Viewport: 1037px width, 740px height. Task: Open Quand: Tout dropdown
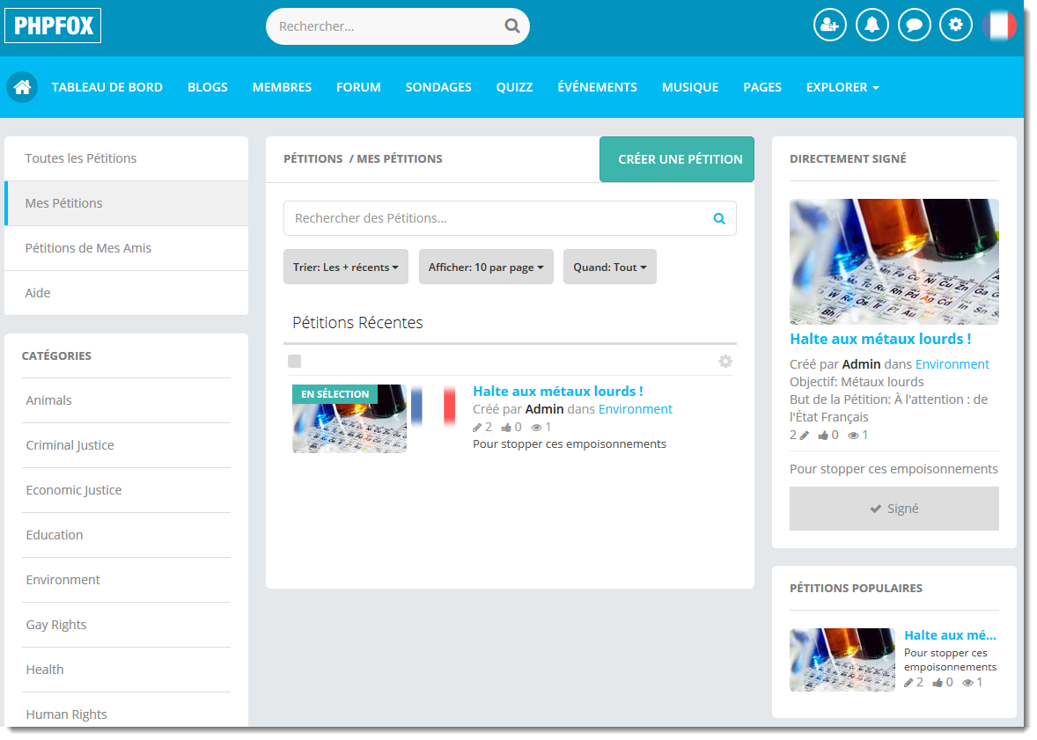tap(610, 267)
